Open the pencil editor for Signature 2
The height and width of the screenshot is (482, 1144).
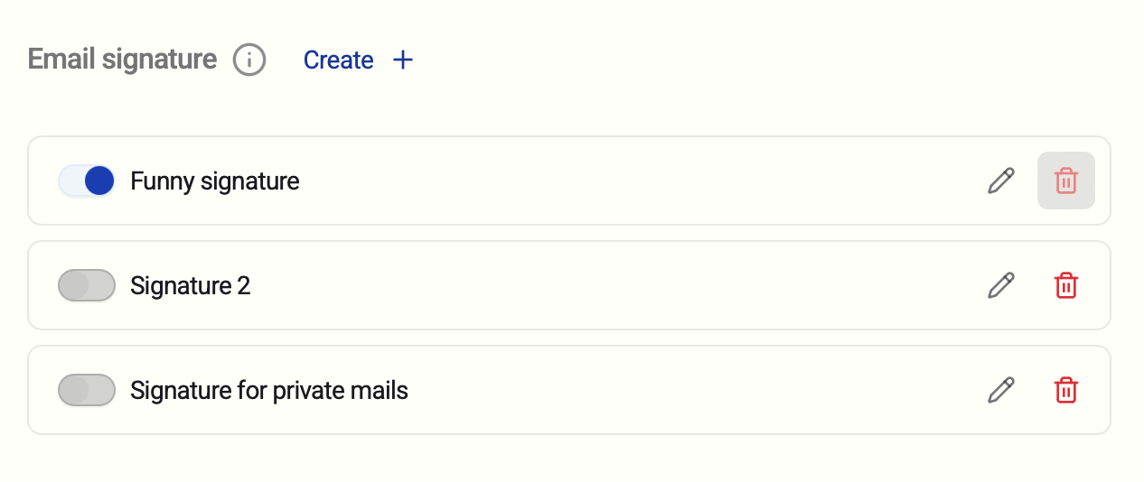point(1000,285)
